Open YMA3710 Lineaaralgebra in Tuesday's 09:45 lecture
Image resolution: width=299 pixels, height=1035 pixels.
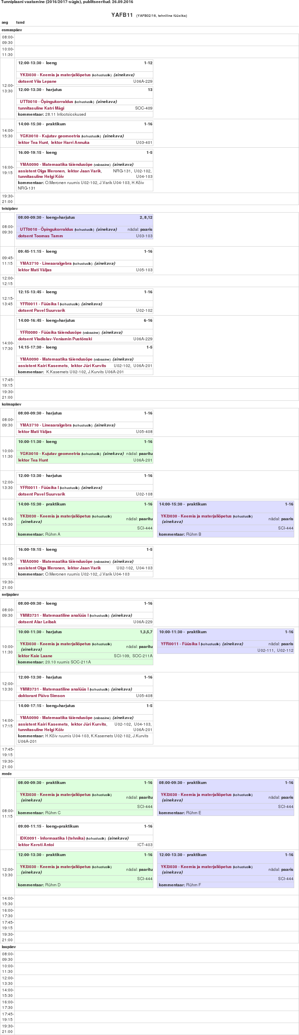pyautogui.click(x=45, y=264)
